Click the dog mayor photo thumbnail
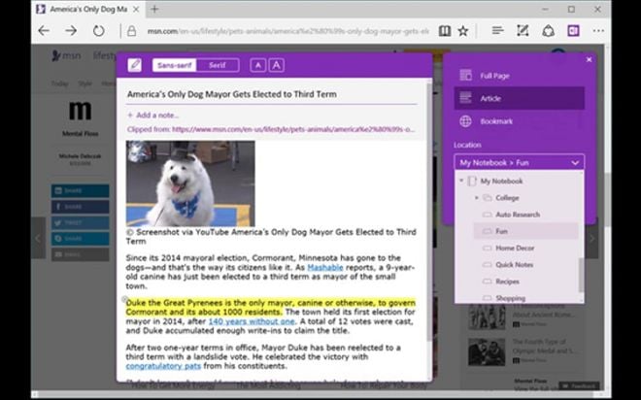The width and height of the screenshot is (641, 400). 190,183
